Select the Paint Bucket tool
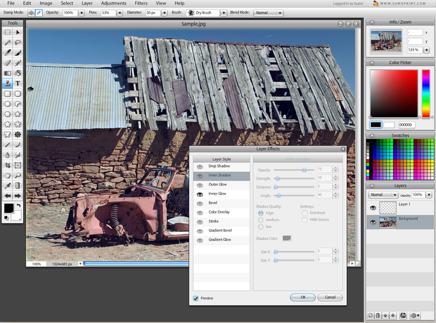Image resolution: width=436 pixels, height=323 pixels. (x=17, y=74)
